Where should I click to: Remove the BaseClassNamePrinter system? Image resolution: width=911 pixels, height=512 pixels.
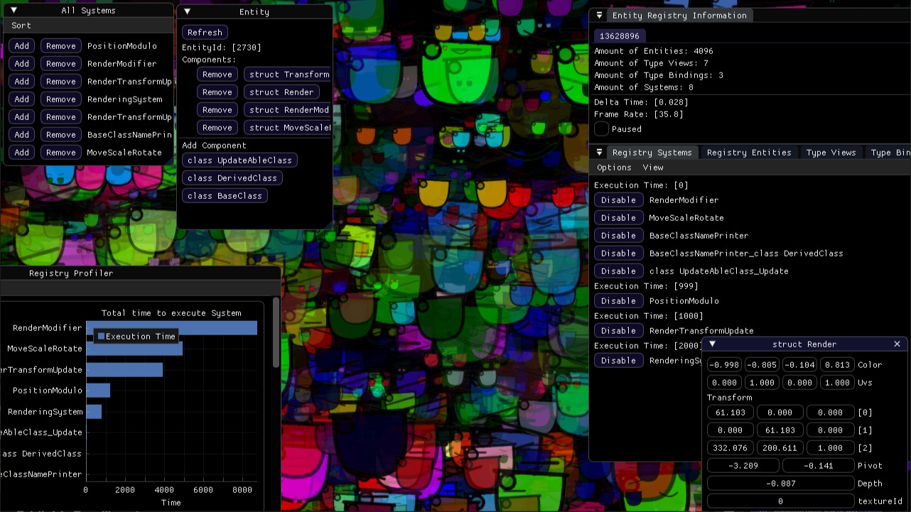[61, 134]
